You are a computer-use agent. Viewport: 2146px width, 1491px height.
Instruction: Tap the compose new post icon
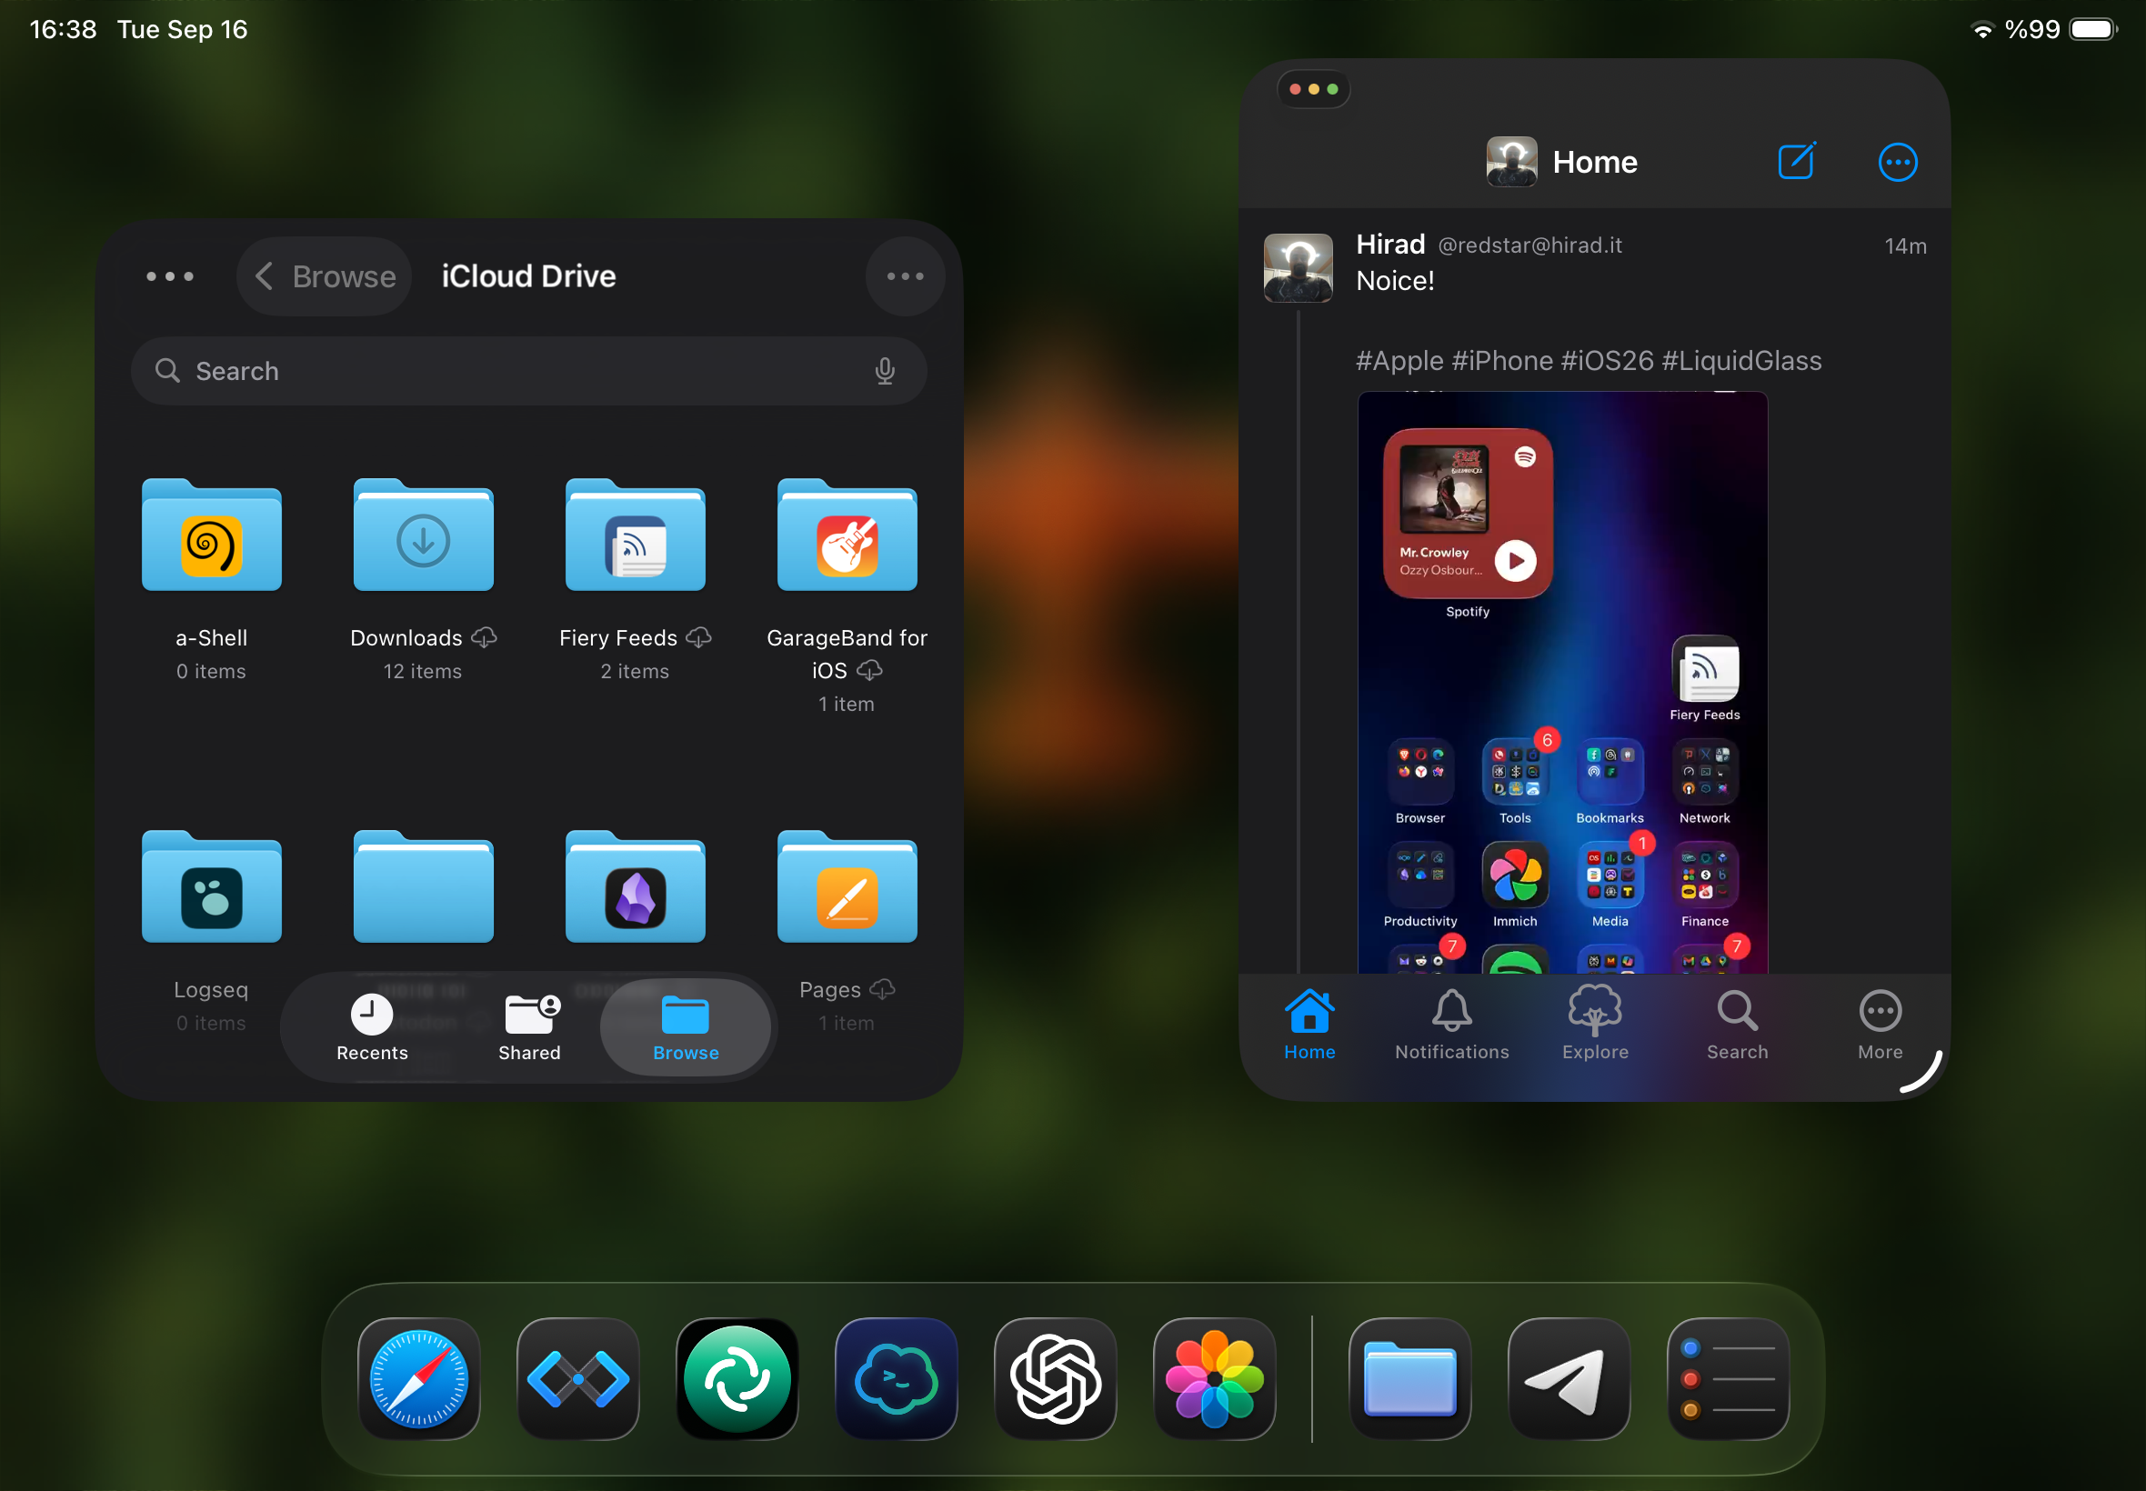(x=1796, y=162)
